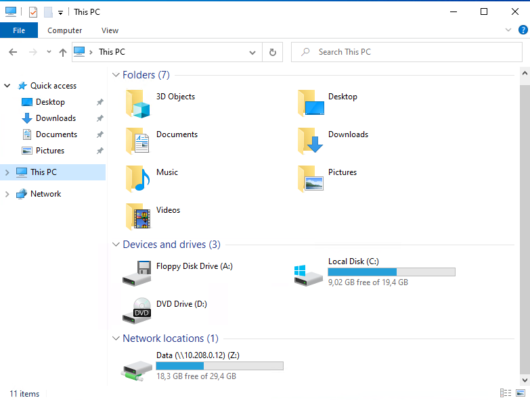This screenshot has height=400, width=530.
Task: Switch to Large icons view in status bar
Action: [521, 393]
